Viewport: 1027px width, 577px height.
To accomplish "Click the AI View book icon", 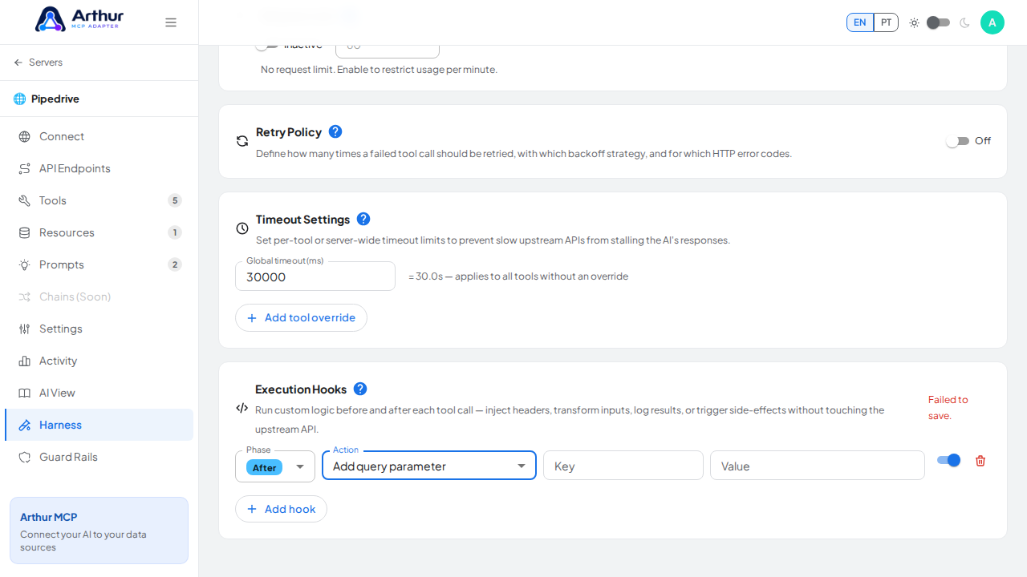I will pos(25,393).
